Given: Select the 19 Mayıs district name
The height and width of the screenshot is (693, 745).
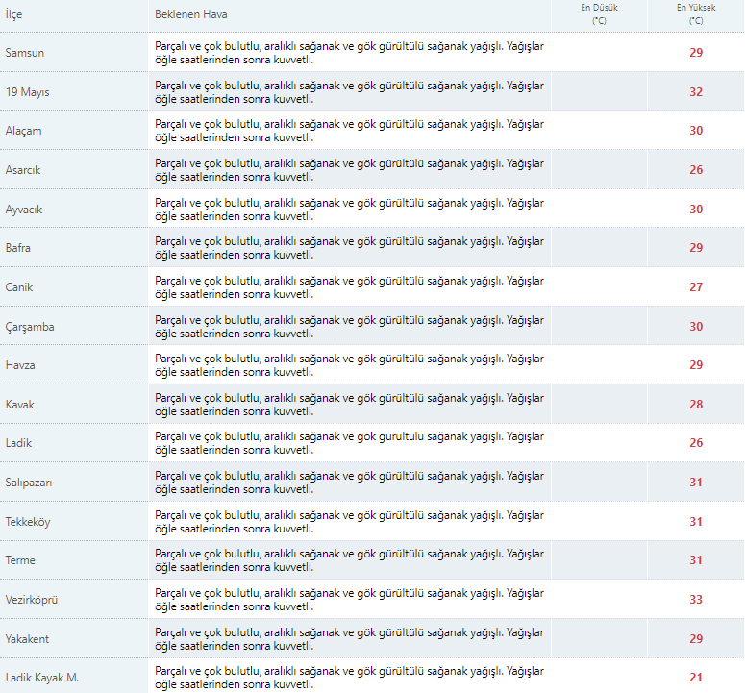Looking at the screenshot, I should 28,92.
